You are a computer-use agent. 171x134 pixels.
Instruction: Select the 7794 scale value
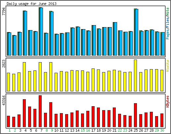(x=4, y=11)
